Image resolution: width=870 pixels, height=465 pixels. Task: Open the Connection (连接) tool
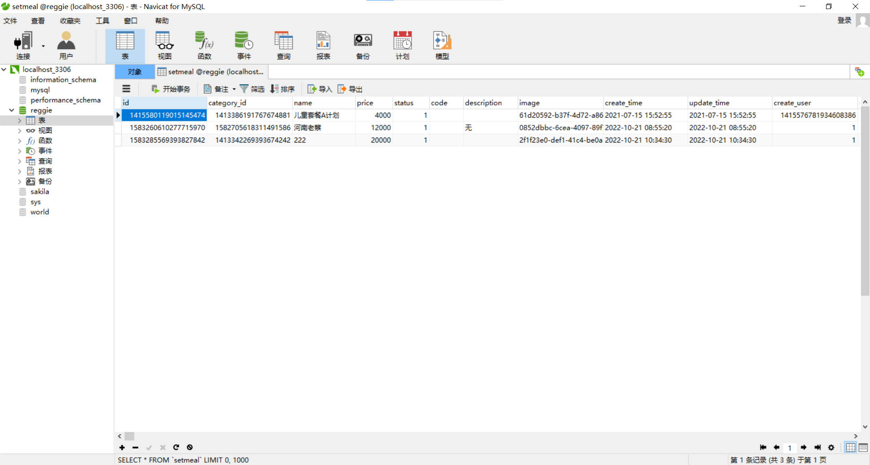pyautogui.click(x=23, y=46)
